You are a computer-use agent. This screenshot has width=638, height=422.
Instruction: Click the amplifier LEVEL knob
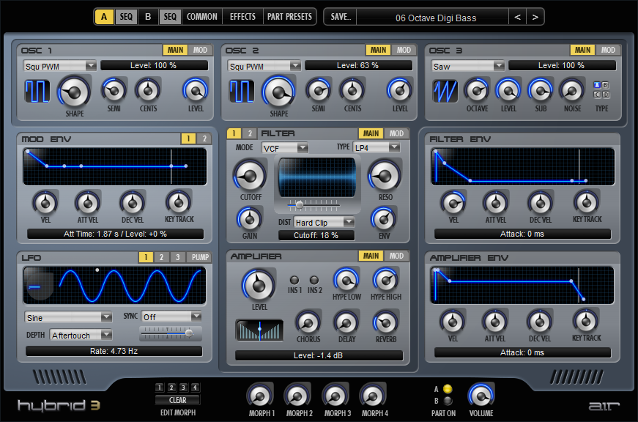coord(259,285)
